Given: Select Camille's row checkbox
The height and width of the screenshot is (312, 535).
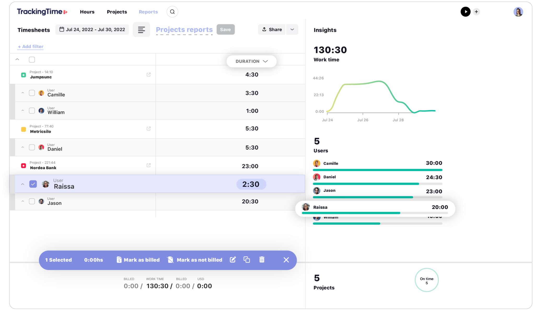Looking at the screenshot, I should tap(32, 93).
